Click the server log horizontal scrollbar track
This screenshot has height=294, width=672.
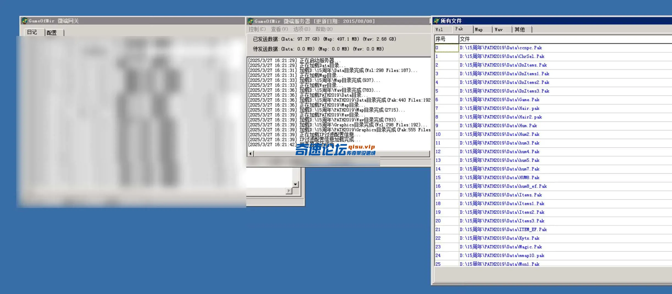pos(342,154)
